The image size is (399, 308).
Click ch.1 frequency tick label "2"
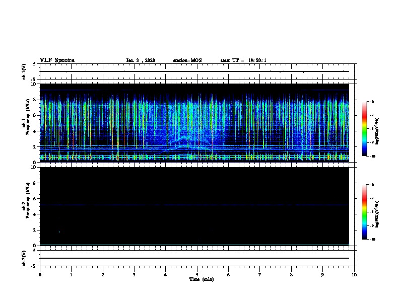[x=35, y=146]
